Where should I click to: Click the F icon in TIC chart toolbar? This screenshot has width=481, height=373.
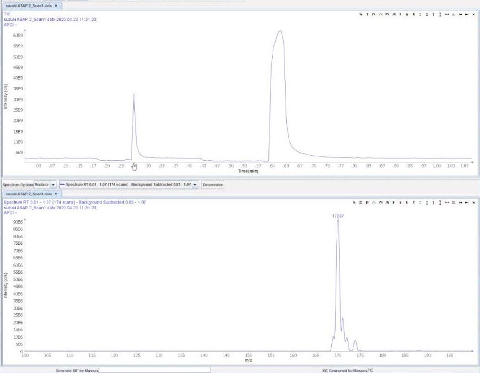[x=400, y=15]
